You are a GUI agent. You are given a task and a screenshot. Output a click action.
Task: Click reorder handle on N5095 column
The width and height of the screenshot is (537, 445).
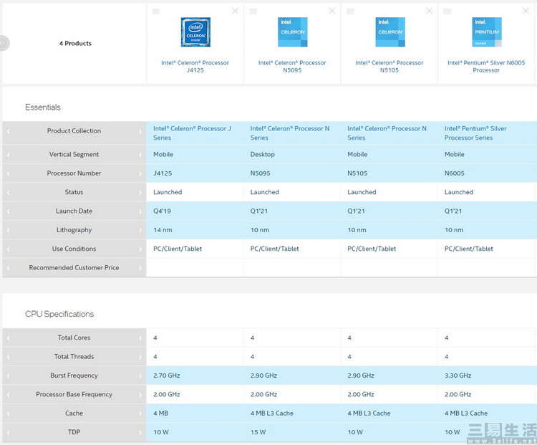point(253,11)
